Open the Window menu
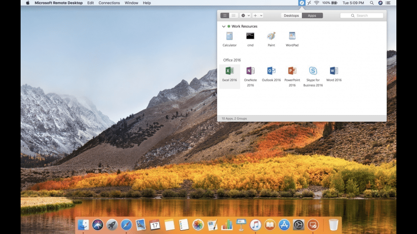417x234 pixels. tap(131, 3)
